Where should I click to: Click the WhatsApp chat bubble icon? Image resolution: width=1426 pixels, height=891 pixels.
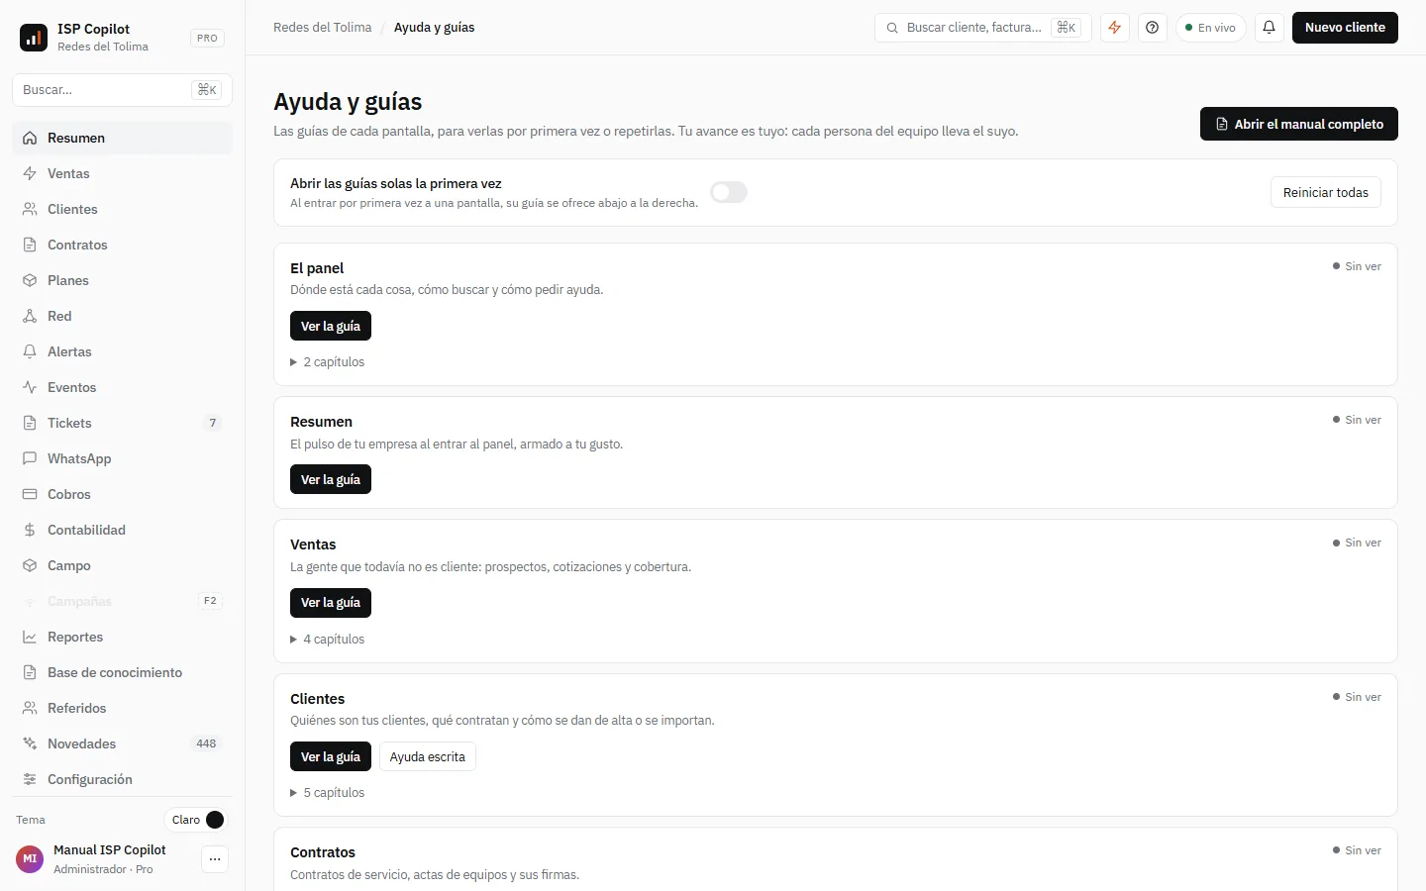point(30,458)
